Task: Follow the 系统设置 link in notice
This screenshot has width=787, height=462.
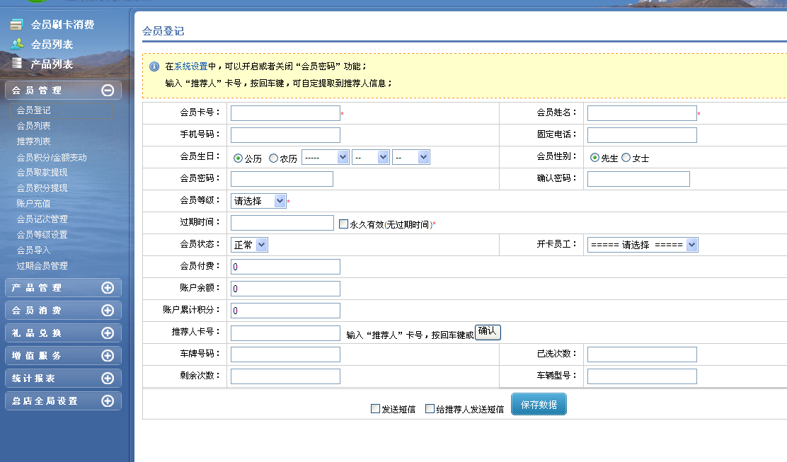Action: click(191, 67)
